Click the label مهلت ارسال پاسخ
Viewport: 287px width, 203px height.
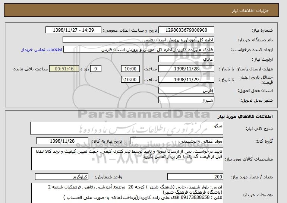pos(255,69)
